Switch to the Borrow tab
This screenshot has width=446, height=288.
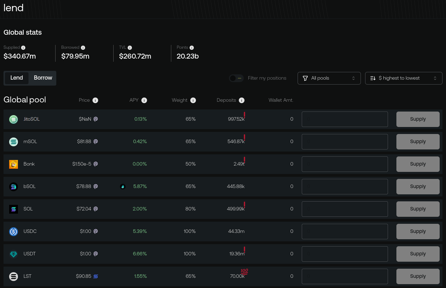[x=43, y=78]
